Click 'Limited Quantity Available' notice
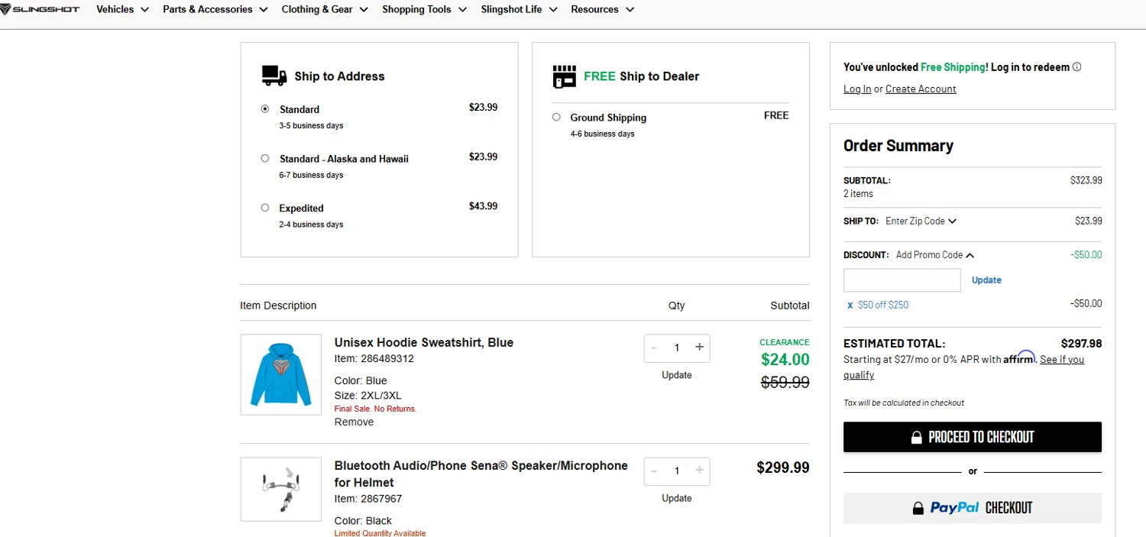Viewport: 1146px width, 537px height. coord(380,533)
